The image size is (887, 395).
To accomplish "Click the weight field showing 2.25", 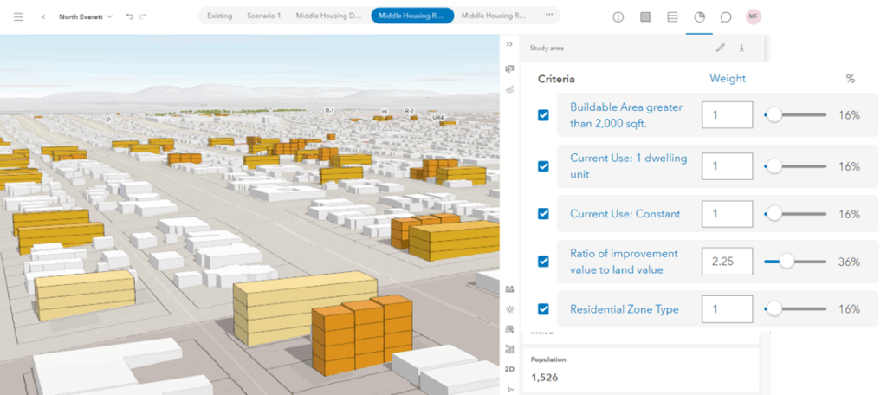I will click(726, 262).
